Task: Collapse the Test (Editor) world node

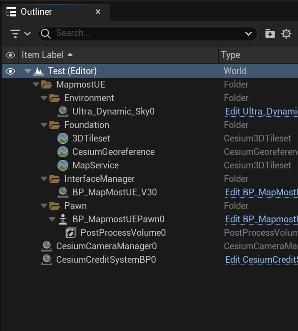Action: point(28,71)
